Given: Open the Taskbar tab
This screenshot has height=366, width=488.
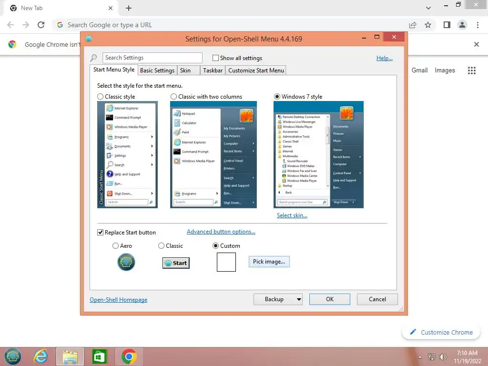Looking at the screenshot, I should coord(213,71).
